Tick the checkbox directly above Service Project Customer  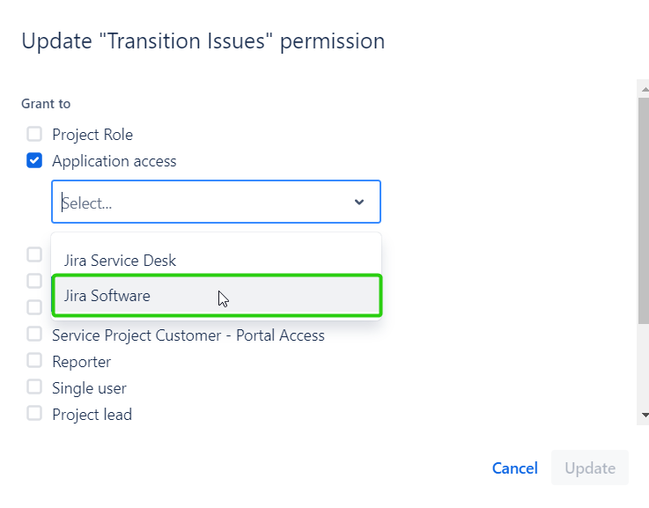34,307
